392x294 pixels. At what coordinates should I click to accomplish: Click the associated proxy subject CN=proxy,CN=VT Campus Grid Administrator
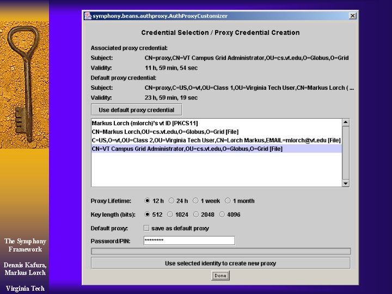(x=247, y=58)
